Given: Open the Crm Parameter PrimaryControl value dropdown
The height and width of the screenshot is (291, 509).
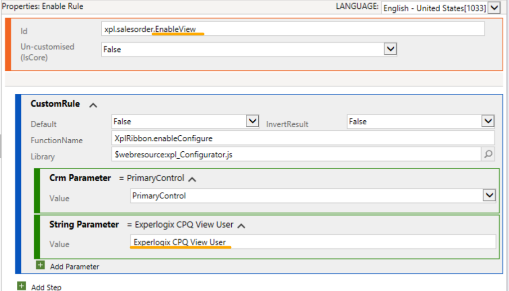Looking at the screenshot, I should coord(489,195).
